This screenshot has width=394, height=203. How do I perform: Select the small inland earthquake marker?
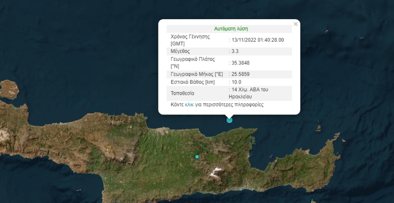click(x=197, y=157)
